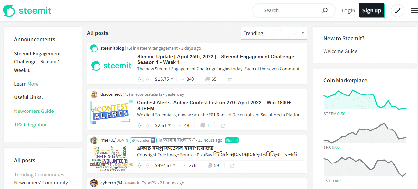This screenshot has width=418, height=189.
Task: Click the '21 hours ago' timestamp
Action: pos(172,183)
